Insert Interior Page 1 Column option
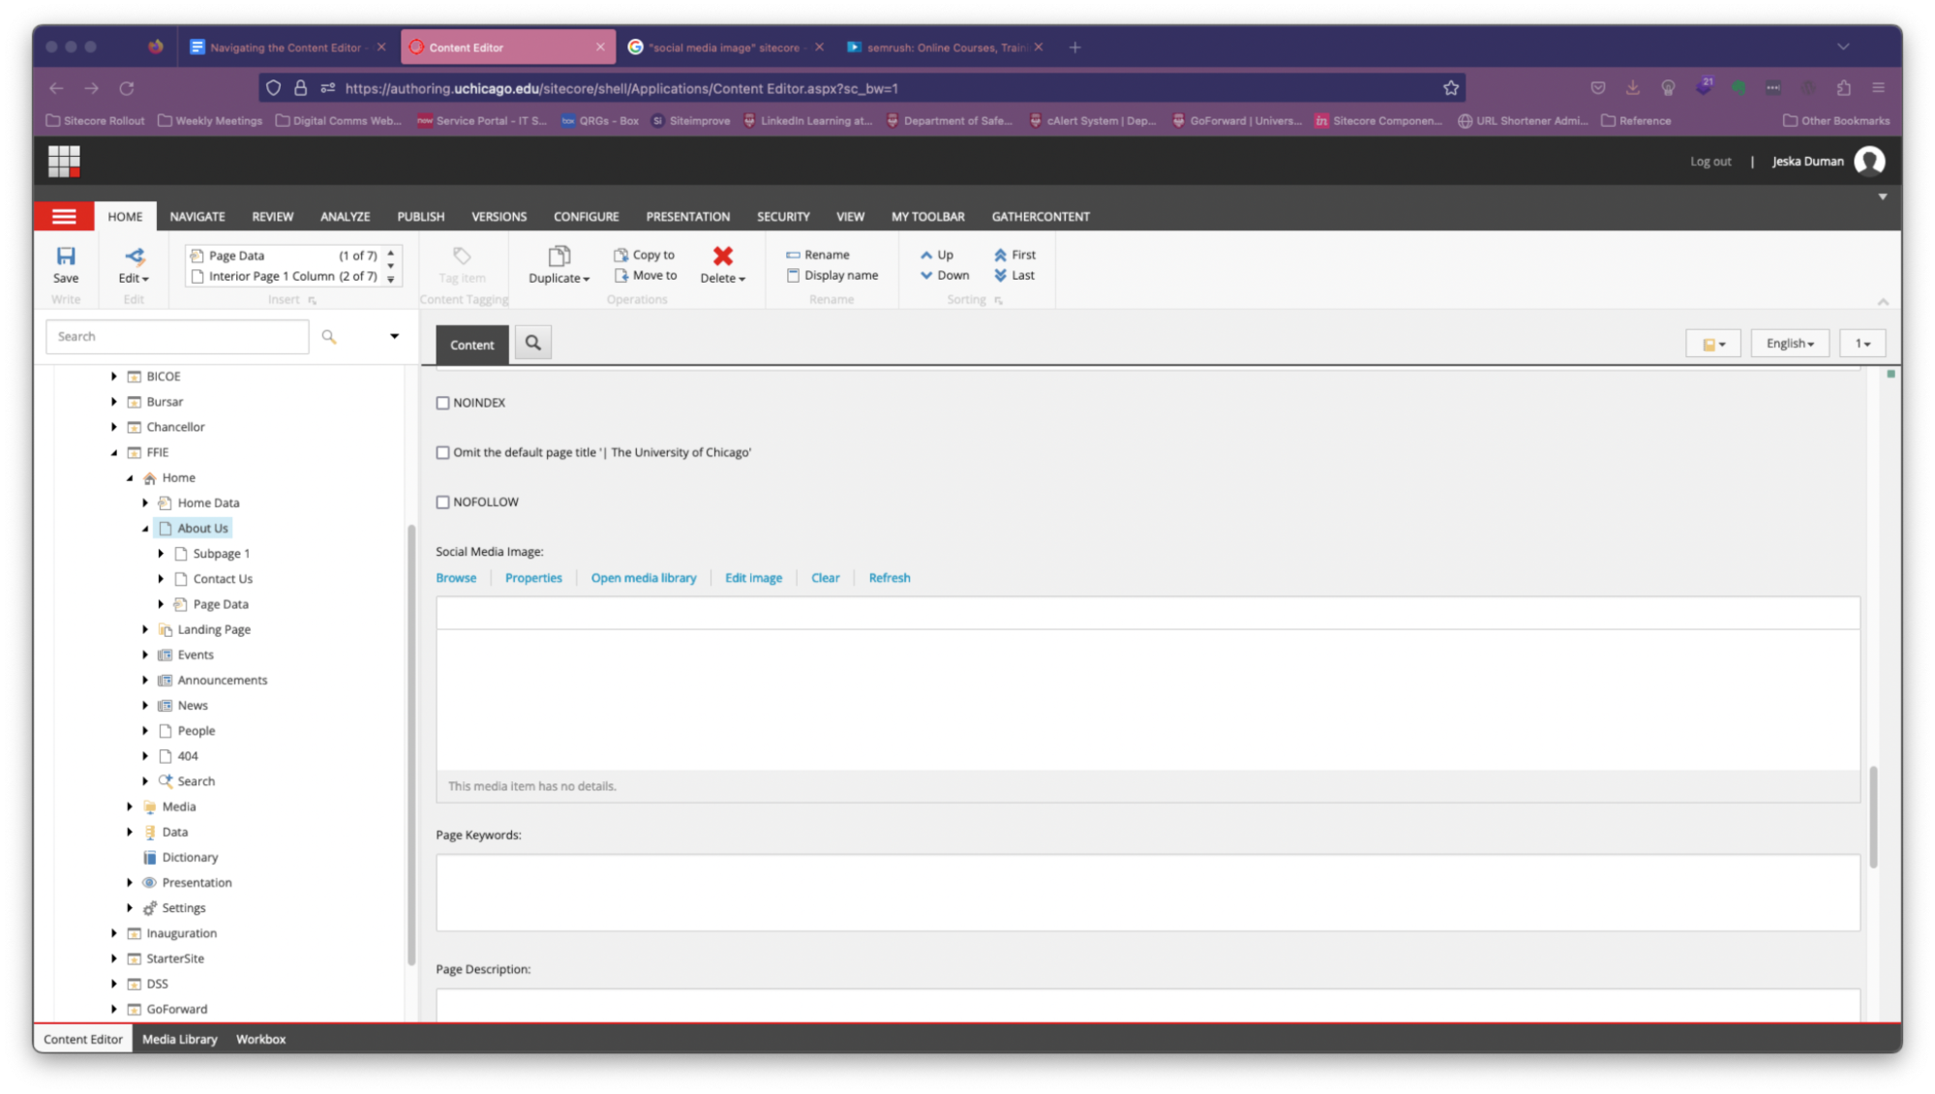 284,276
